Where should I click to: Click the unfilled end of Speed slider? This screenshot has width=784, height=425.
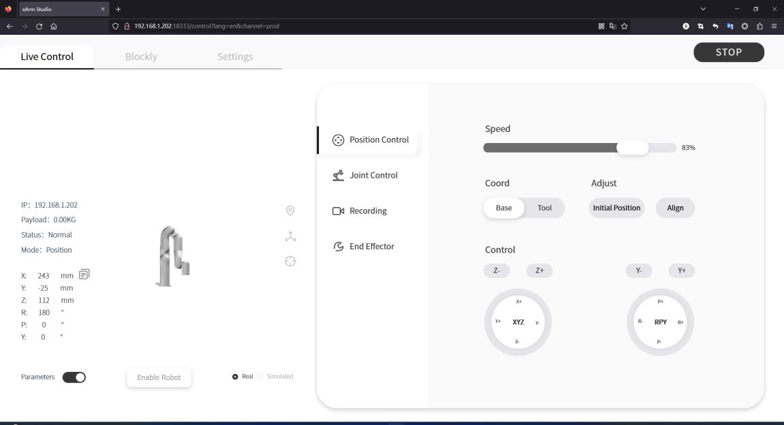[663, 148]
